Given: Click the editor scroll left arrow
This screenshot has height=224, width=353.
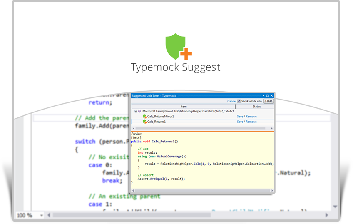Looking at the screenshot, I should coord(49,215).
